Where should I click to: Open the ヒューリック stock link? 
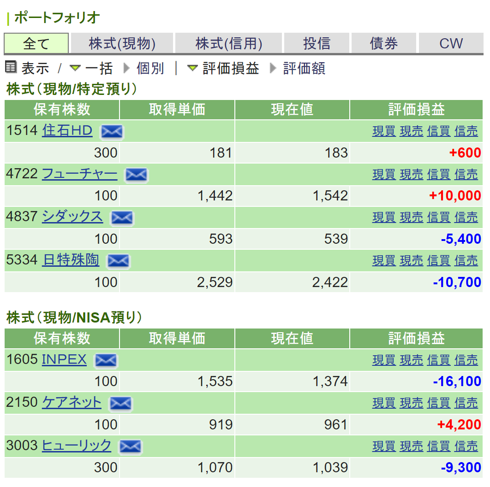point(77,446)
